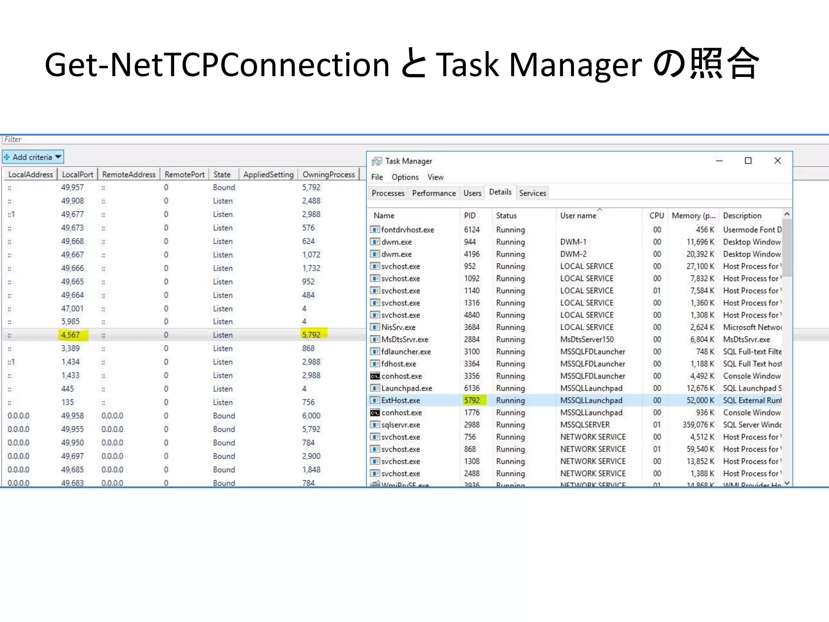The height and width of the screenshot is (622, 829).
Task: Sort by the RemoteAddress column header
Action: 129,175
